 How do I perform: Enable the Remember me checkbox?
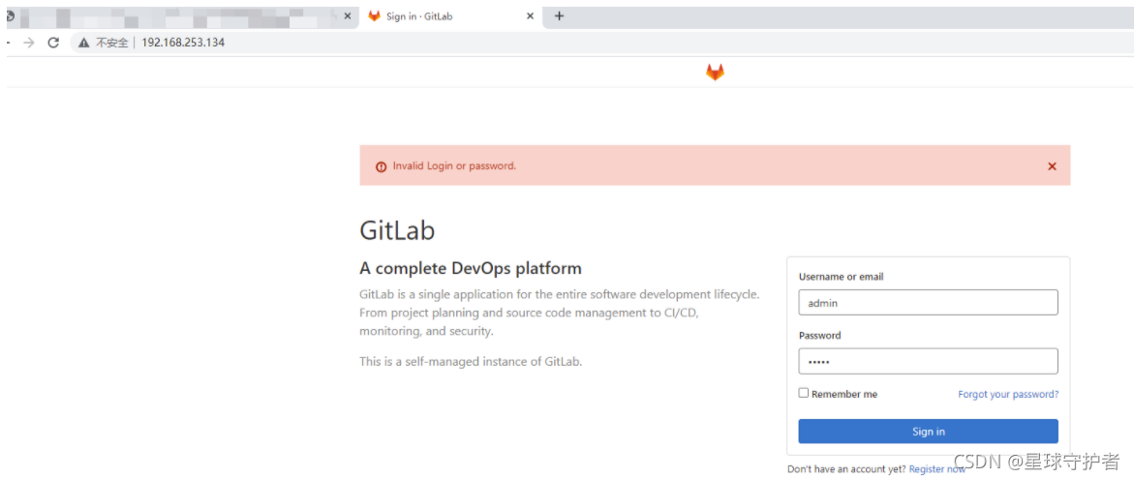[x=804, y=393]
